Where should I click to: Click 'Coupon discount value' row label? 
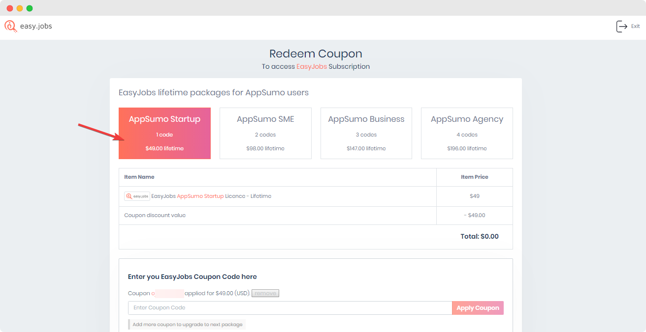155,215
